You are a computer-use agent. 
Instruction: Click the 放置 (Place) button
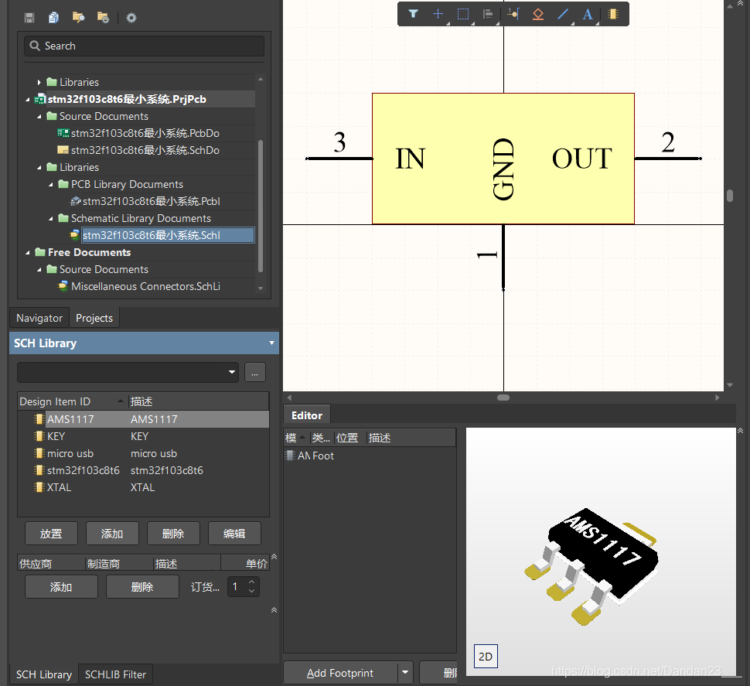51,534
